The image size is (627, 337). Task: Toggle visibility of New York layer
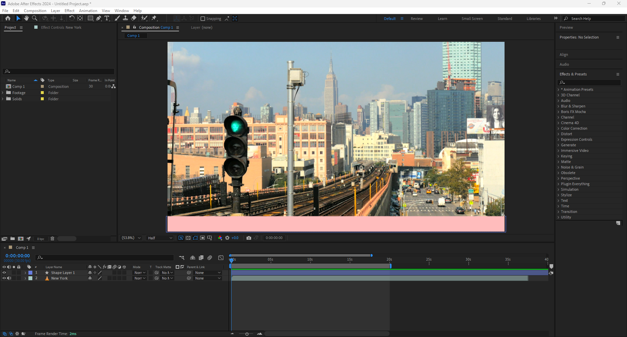4,278
